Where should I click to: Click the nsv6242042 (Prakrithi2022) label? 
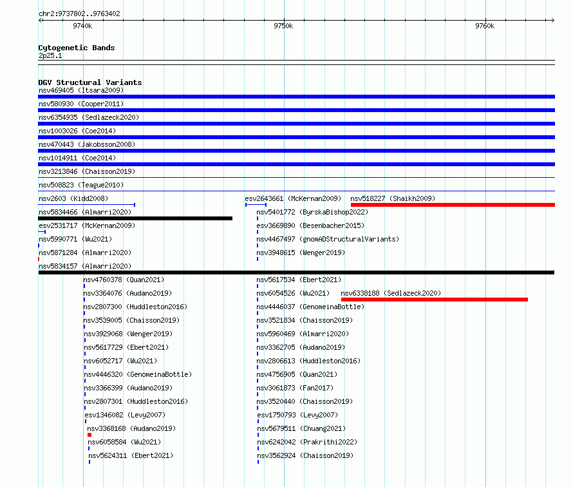(x=307, y=442)
